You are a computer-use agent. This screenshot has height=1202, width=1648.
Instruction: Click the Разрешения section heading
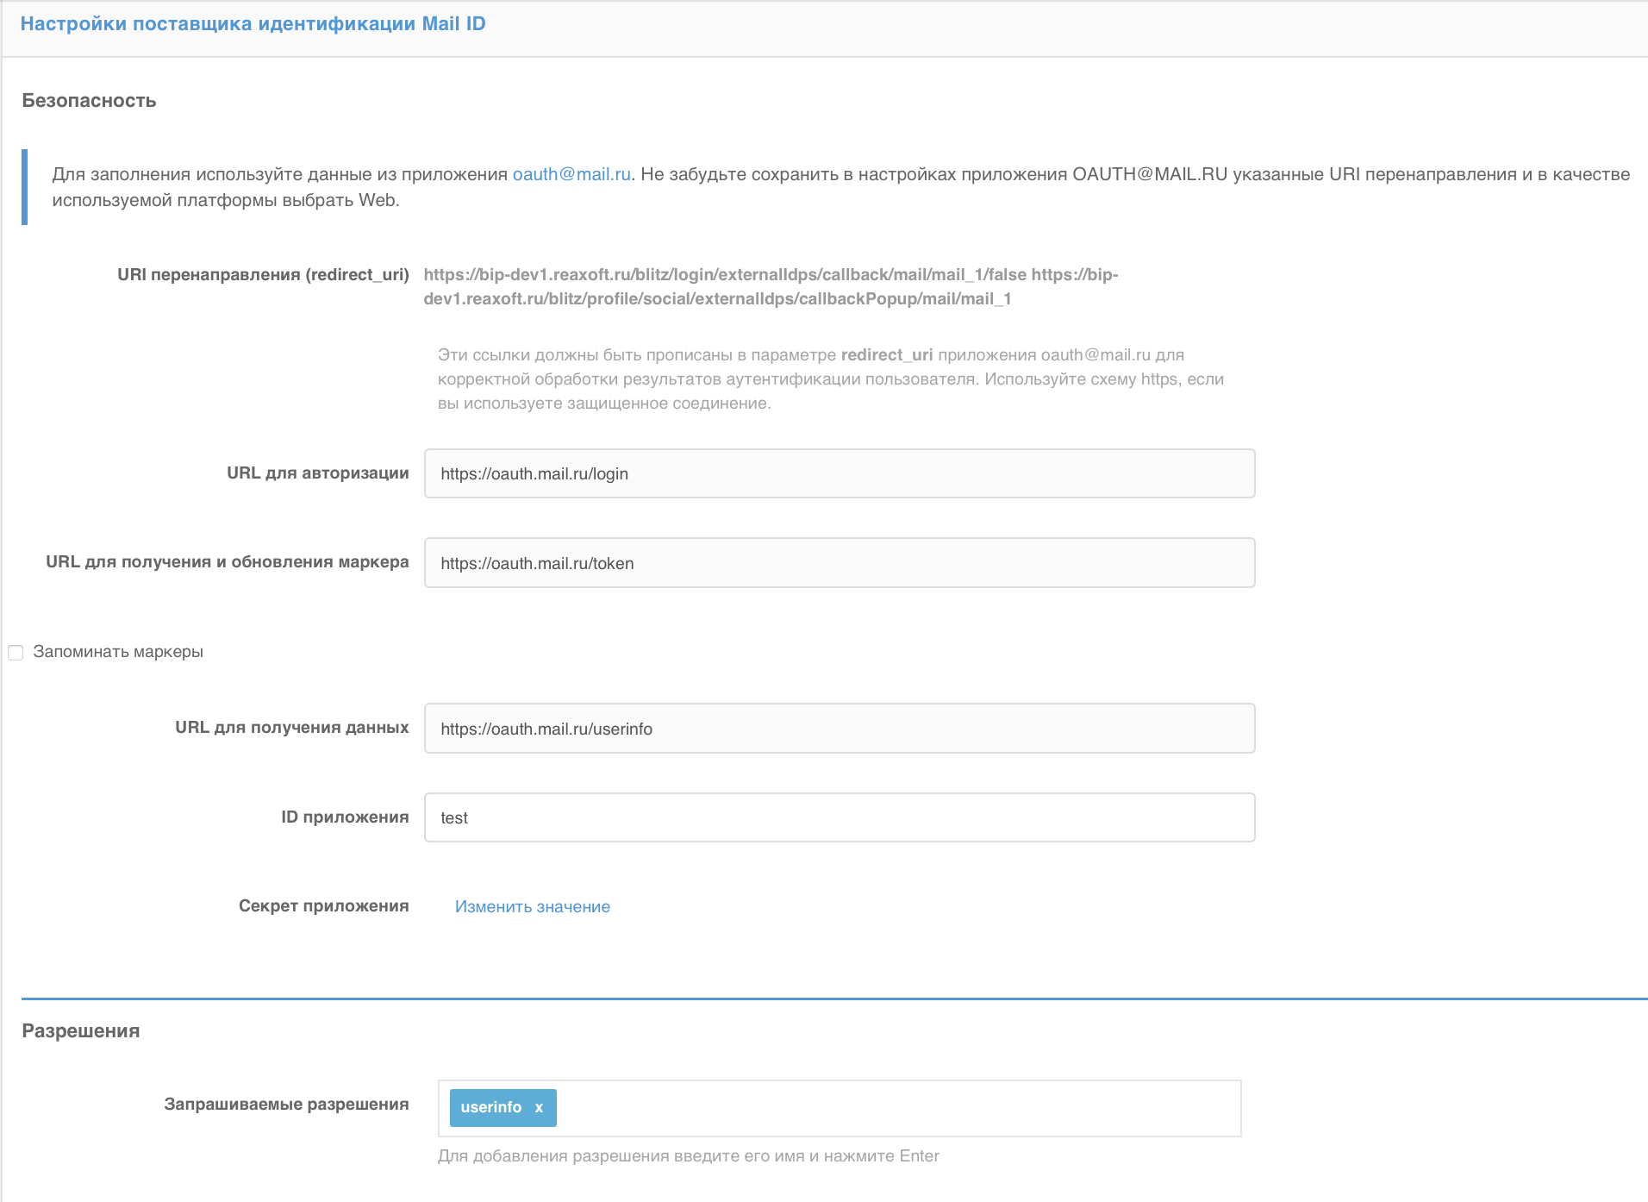(80, 1031)
